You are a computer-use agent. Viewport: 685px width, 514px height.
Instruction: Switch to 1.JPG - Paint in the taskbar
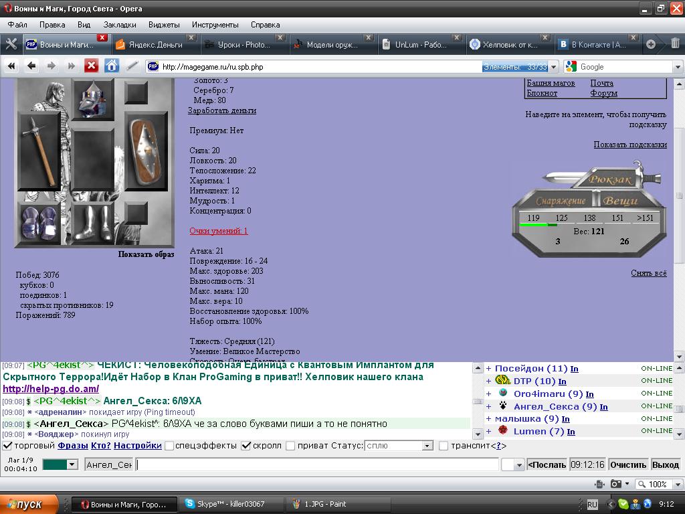[338, 504]
